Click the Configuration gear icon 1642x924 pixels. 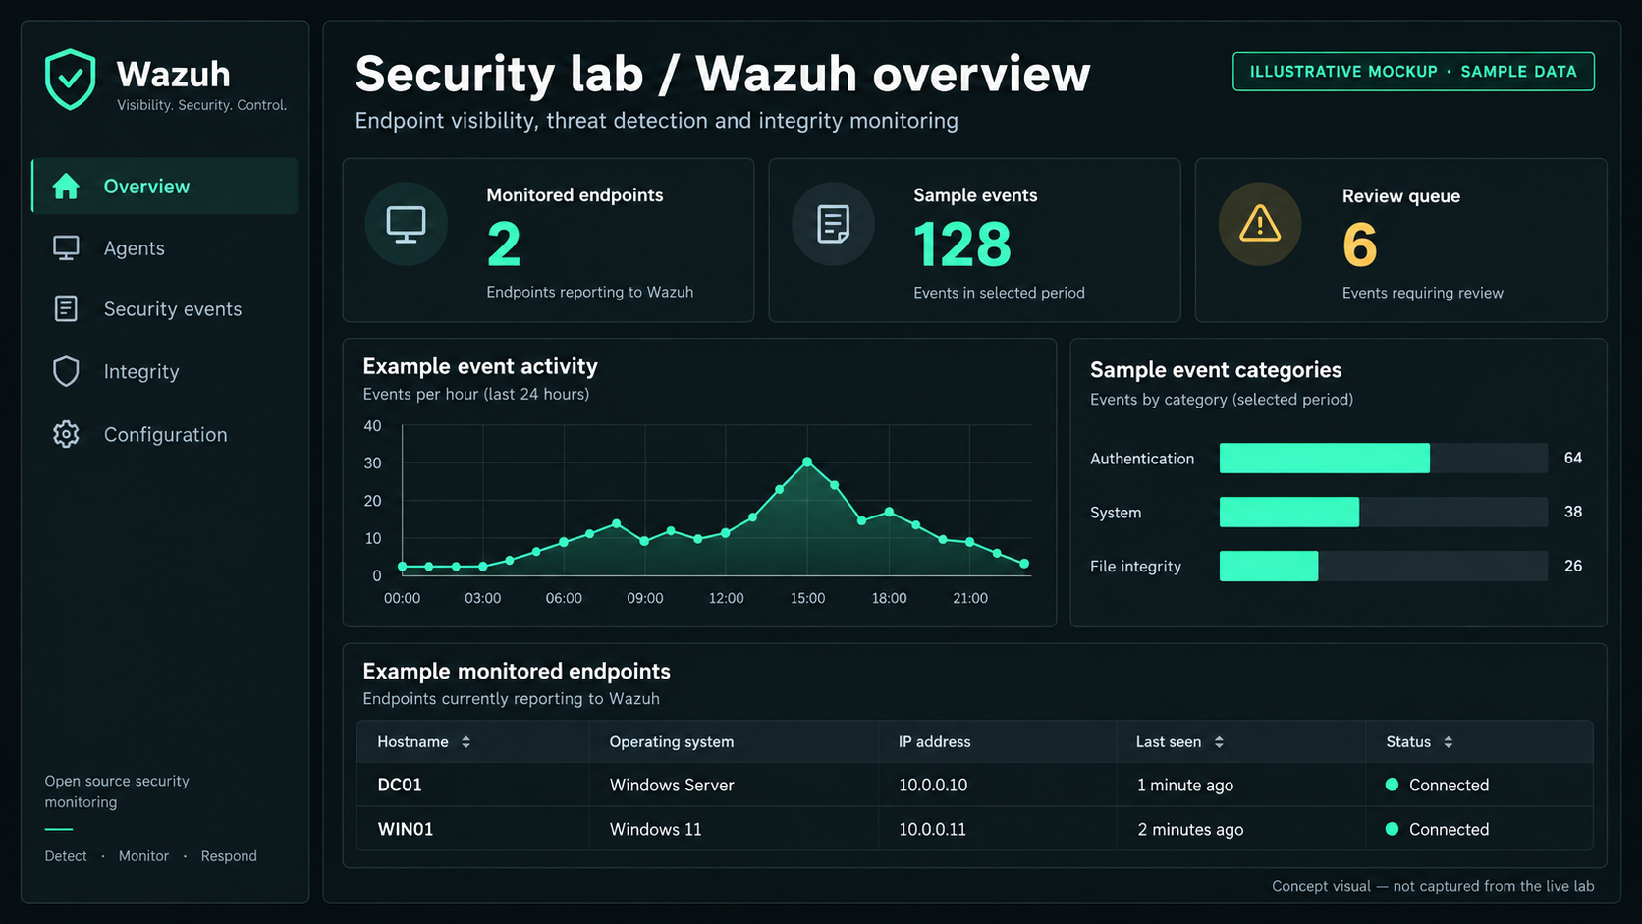pos(66,434)
